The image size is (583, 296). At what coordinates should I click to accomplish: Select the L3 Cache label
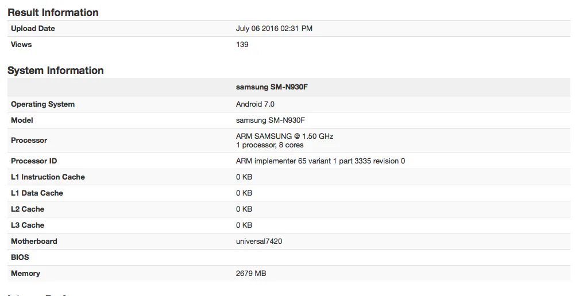click(28, 225)
